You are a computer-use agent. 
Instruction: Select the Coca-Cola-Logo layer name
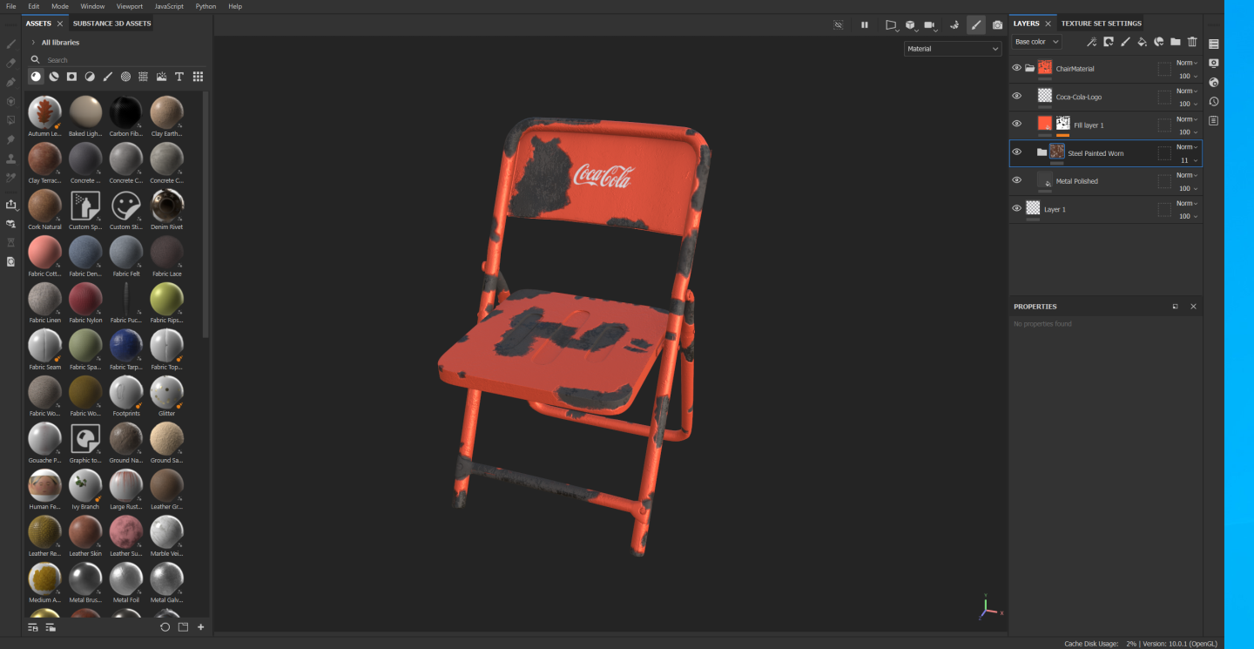click(x=1079, y=97)
